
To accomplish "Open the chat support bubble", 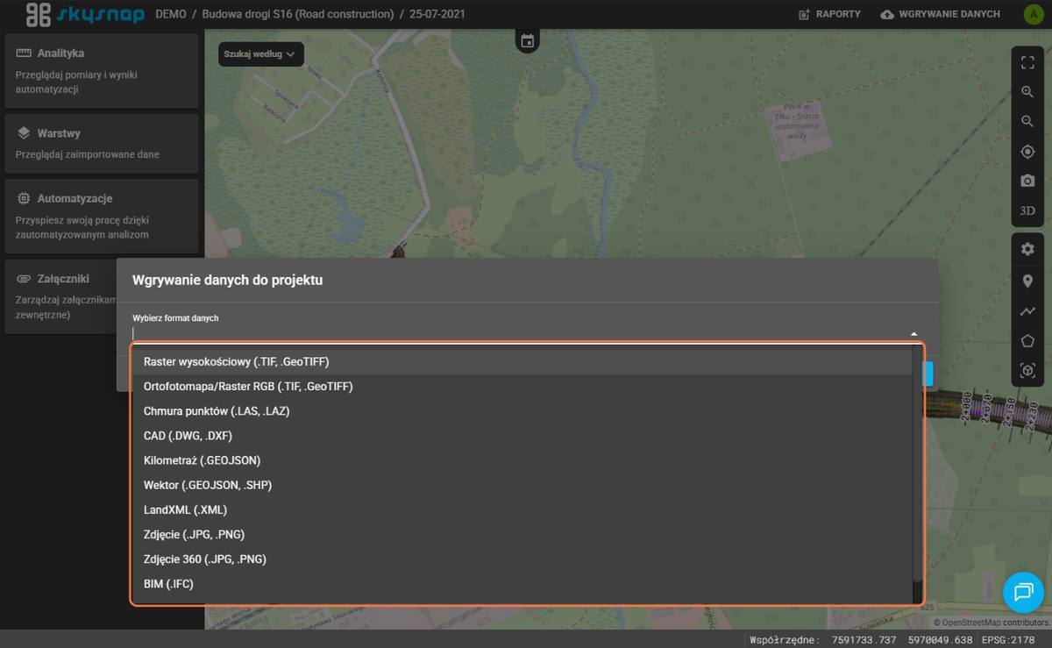I will [x=1023, y=592].
